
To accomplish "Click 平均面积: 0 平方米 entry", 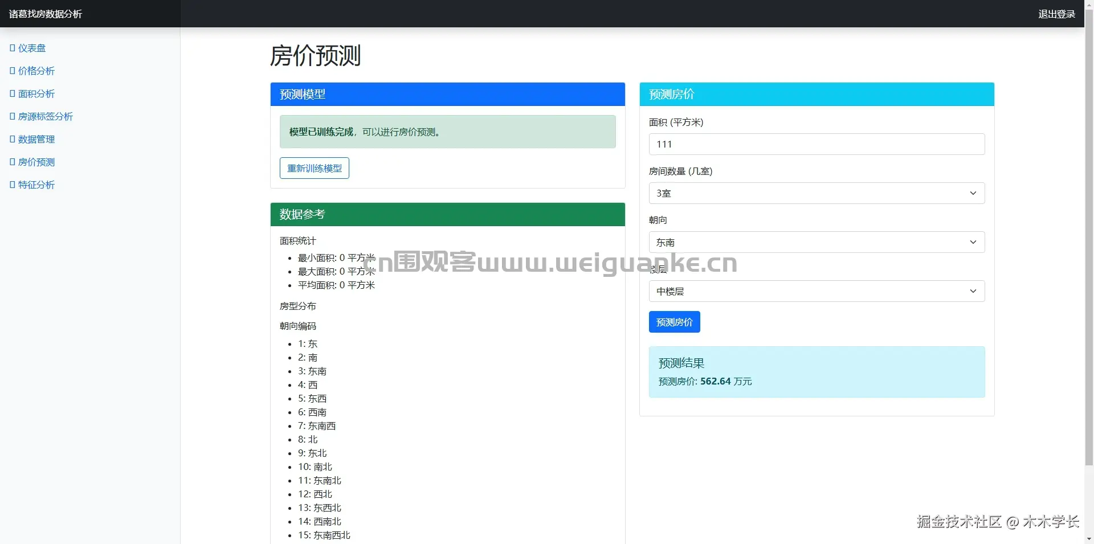I will click(x=336, y=285).
